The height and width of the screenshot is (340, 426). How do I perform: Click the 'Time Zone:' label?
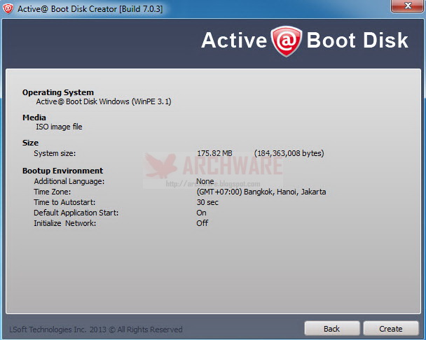click(52, 192)
